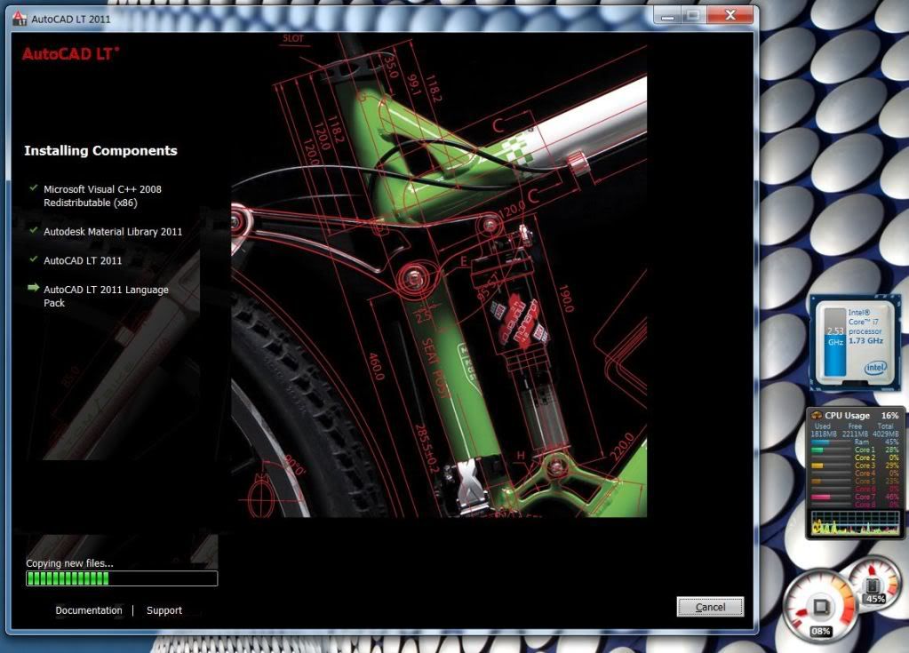Click the Autodesk Material Library 2011 entry
Viewport: 909px width, 653px height.
tap(113, 232)
